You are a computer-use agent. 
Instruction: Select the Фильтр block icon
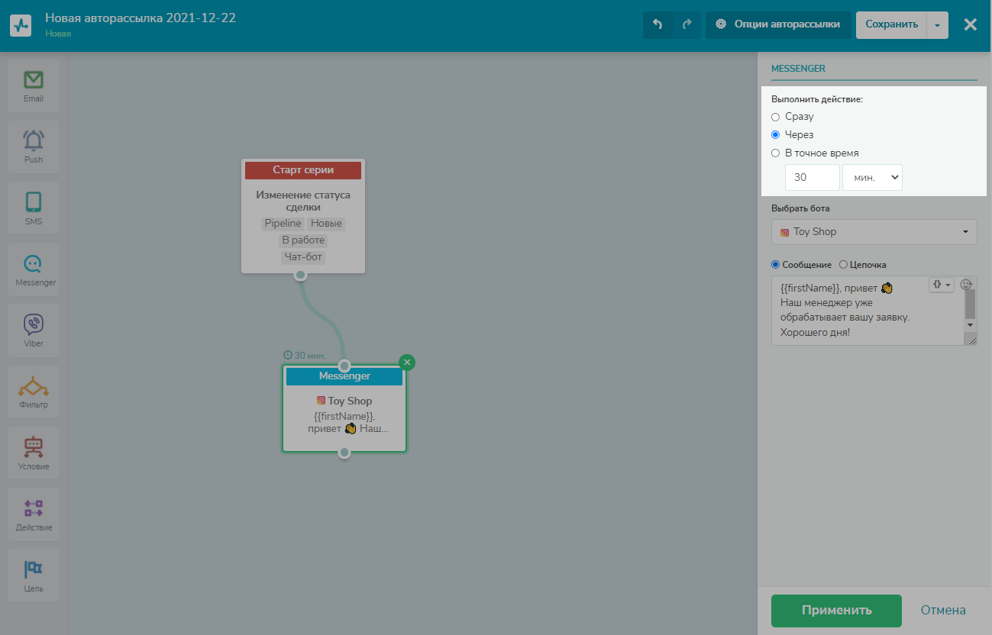coord(34,387)
